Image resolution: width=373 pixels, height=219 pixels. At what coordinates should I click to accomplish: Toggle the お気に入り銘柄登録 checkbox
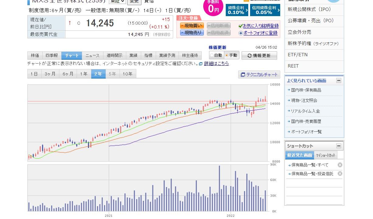pyautogui.click(x=240, y=26)
